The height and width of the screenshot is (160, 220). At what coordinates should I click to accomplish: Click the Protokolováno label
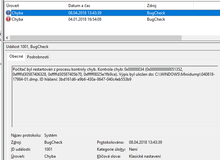(x=110, y=142)
